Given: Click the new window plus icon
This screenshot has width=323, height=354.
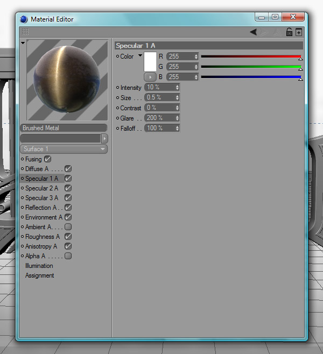Looking at the screenshot, I should click(299, 32).
